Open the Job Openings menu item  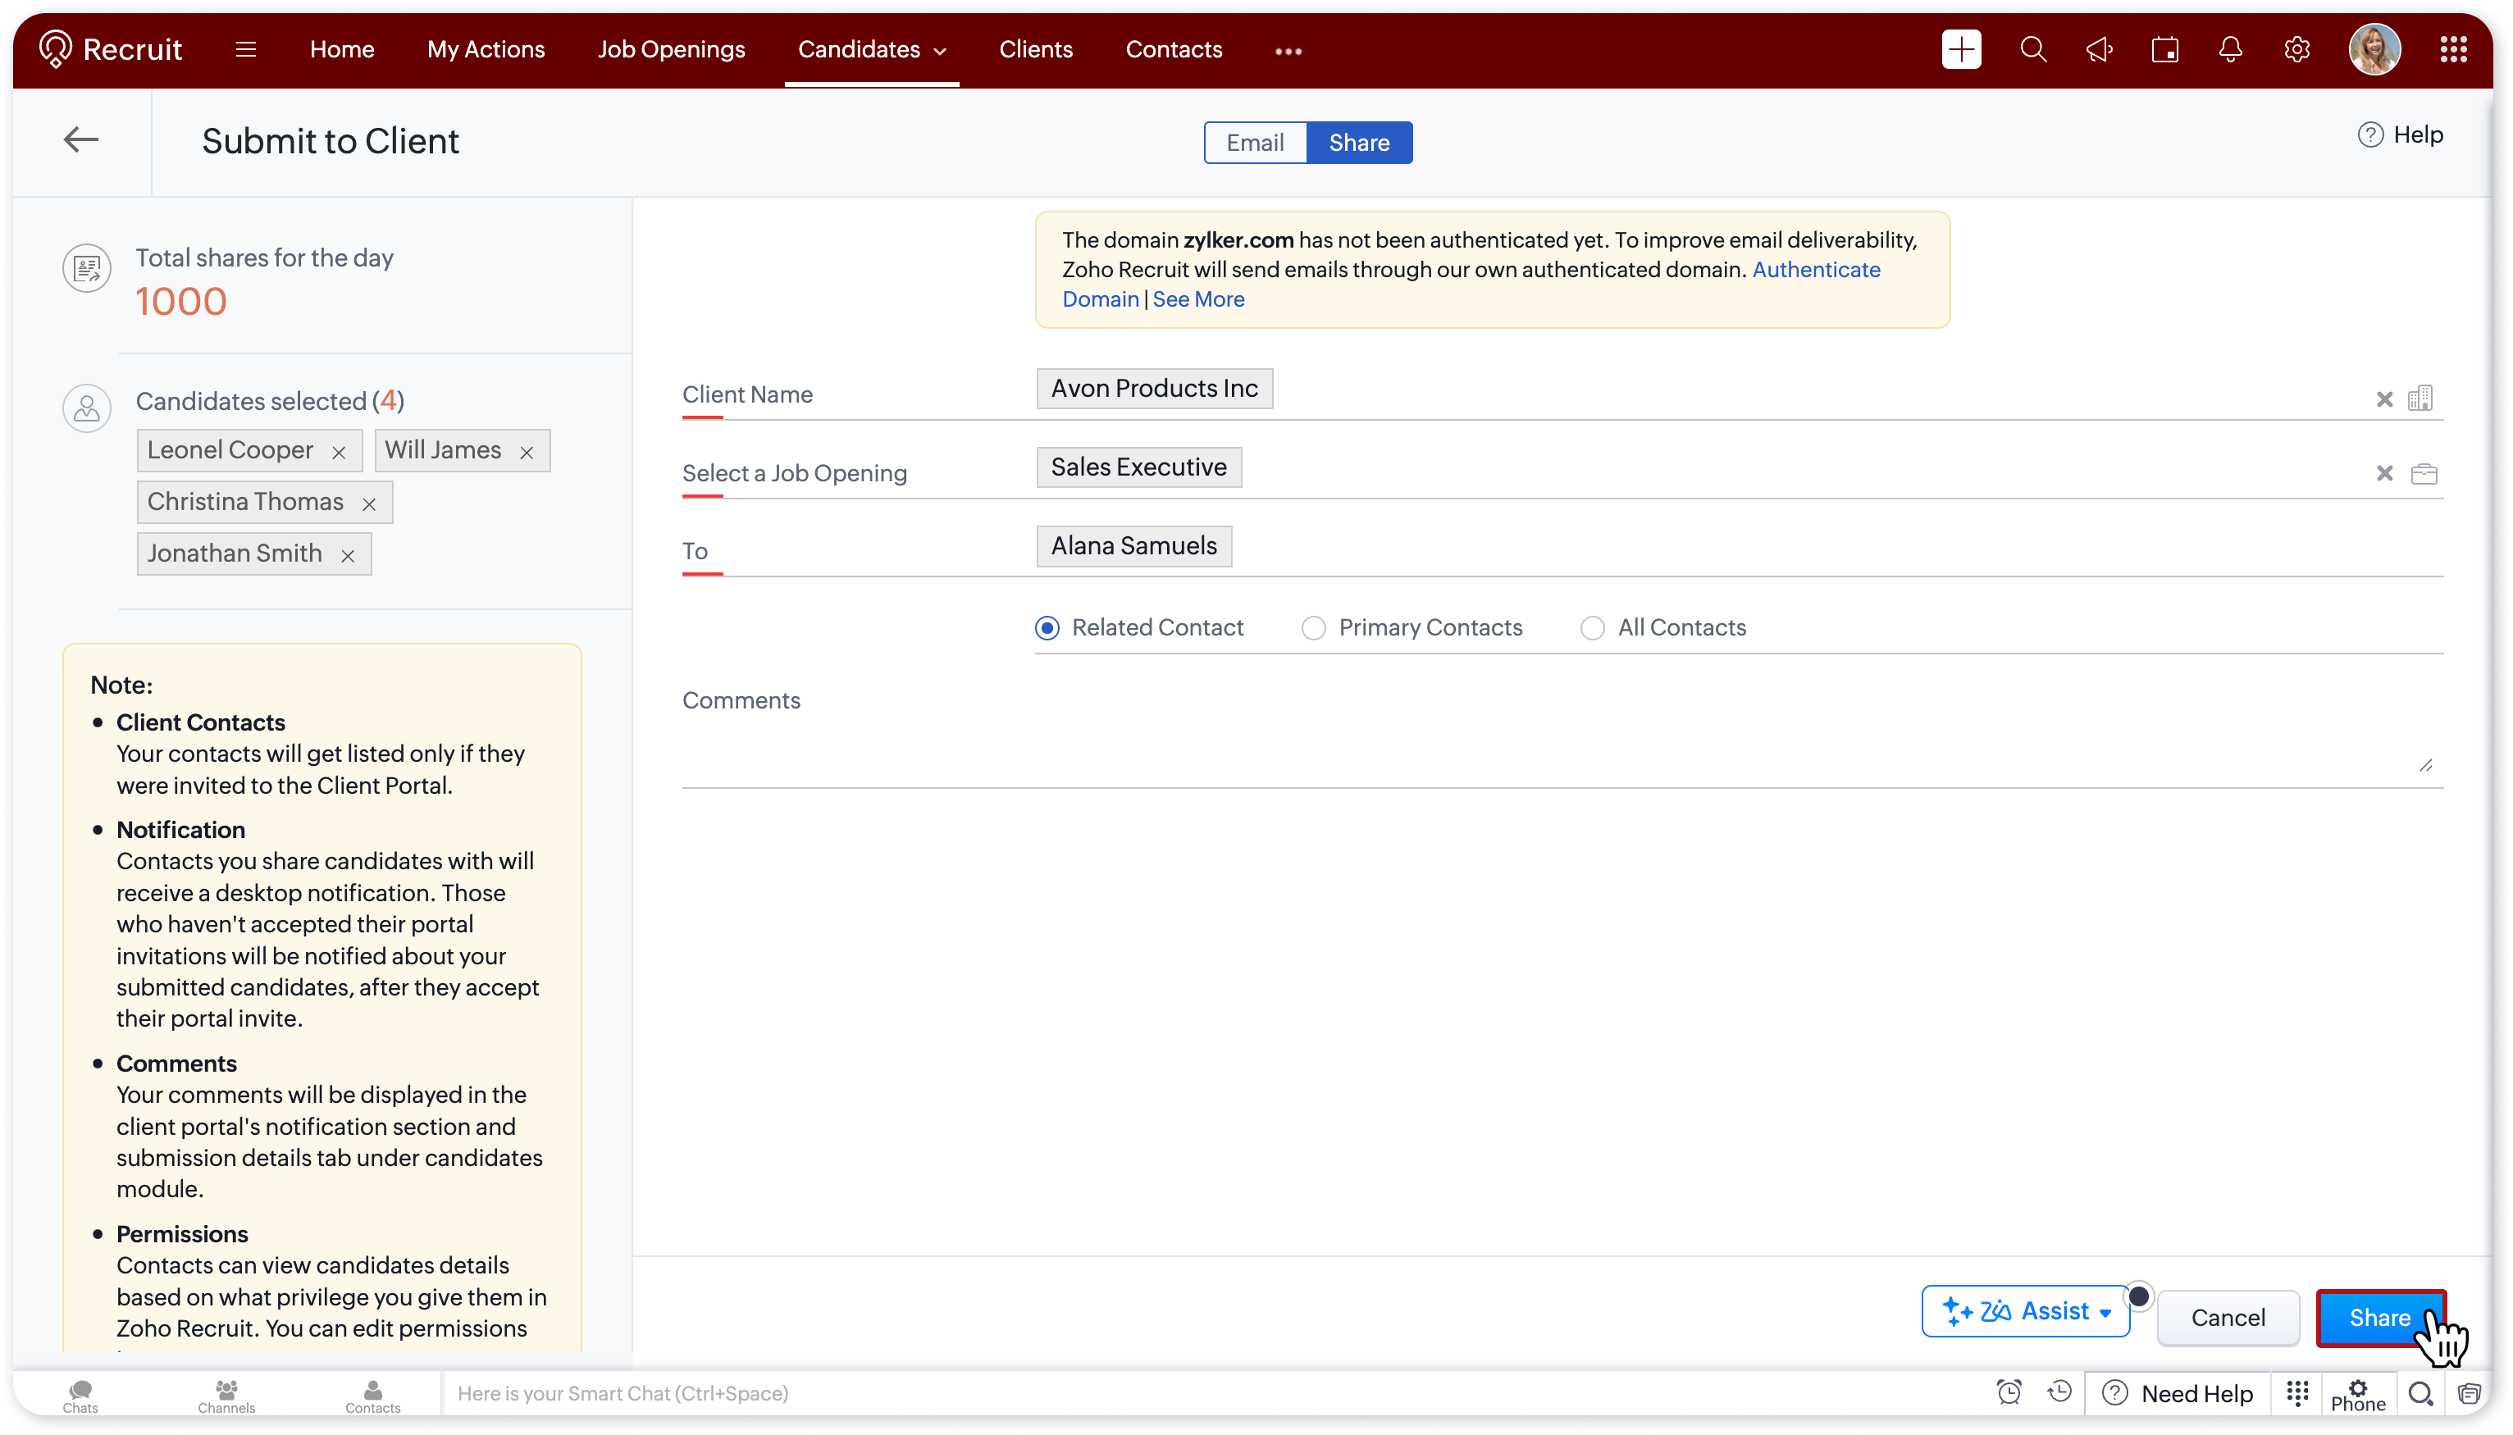click(x=671, y=49)
